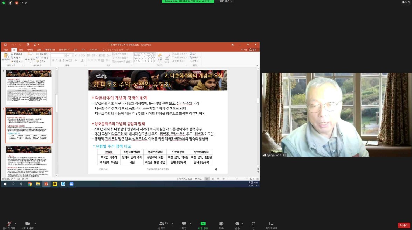The height and width of the screenshot is (230, 412).
Task: Open Zoom apps icon
Action: [x=253, y=224]
